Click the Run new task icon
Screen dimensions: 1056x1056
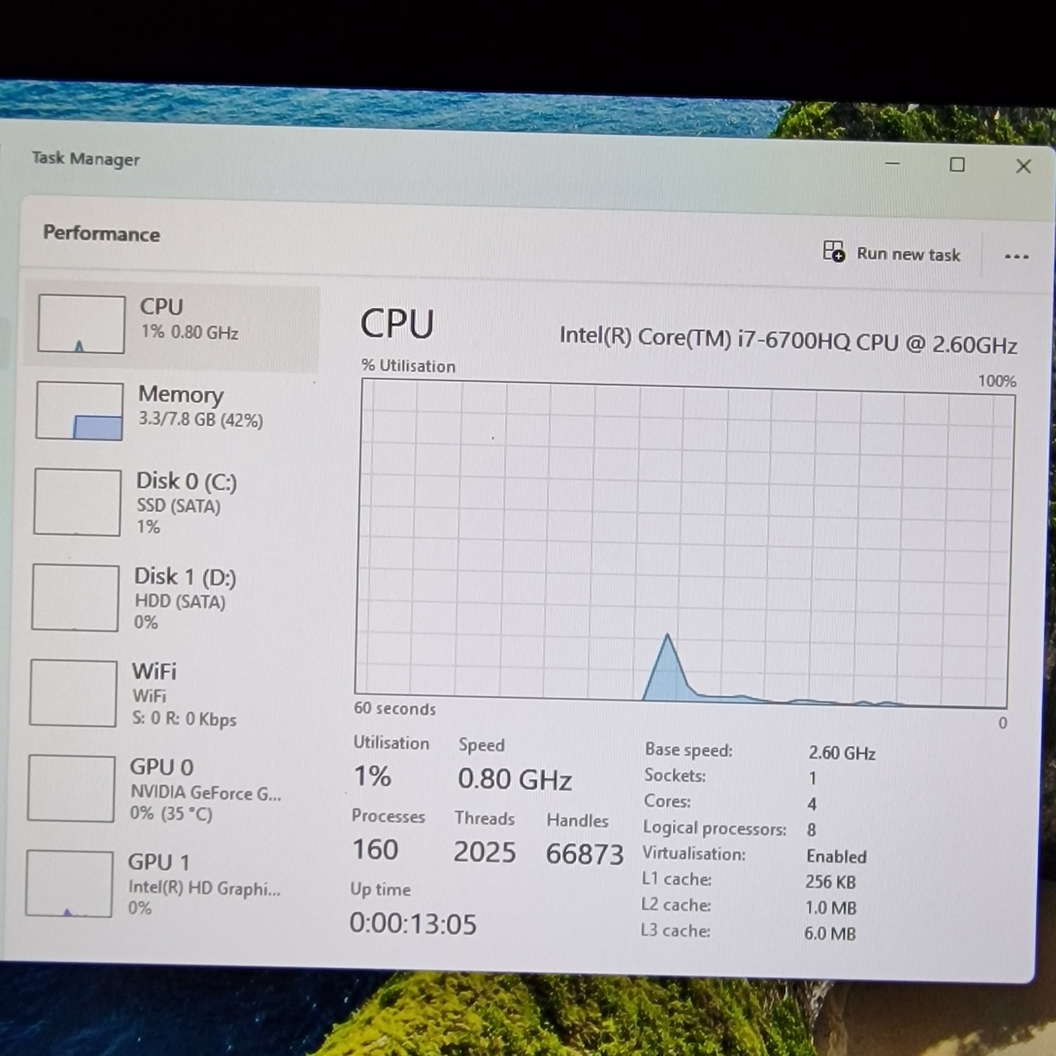[834, 251]
